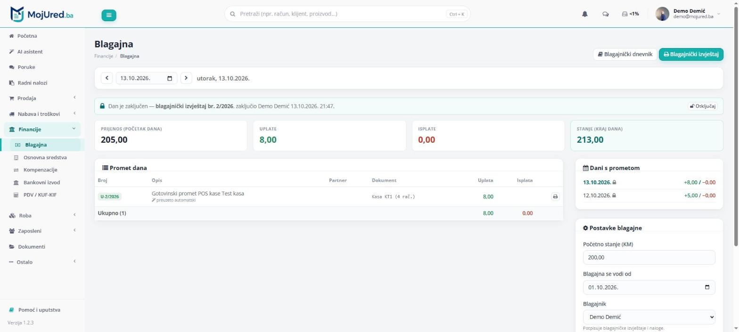This screenshot has height=332, width=739.
Task: Expand the Nabava i troškovi menu
Action: [x=42, y=113]
